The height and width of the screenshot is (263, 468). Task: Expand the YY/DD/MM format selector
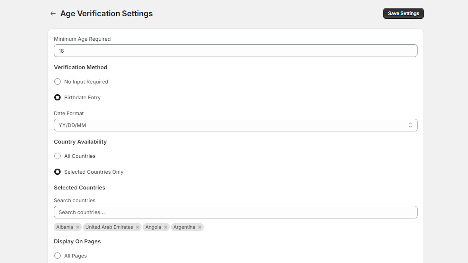point(235,125)
